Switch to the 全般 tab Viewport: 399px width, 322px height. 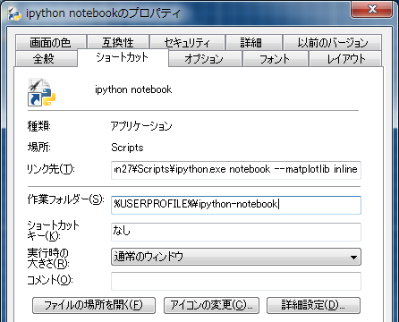click(47, 59)
